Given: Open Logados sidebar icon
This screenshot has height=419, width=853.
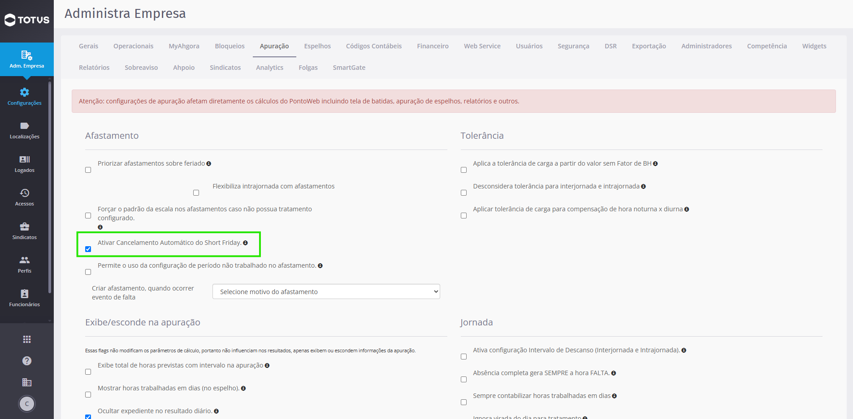Looking at the screenshot, I should [25, 159].
